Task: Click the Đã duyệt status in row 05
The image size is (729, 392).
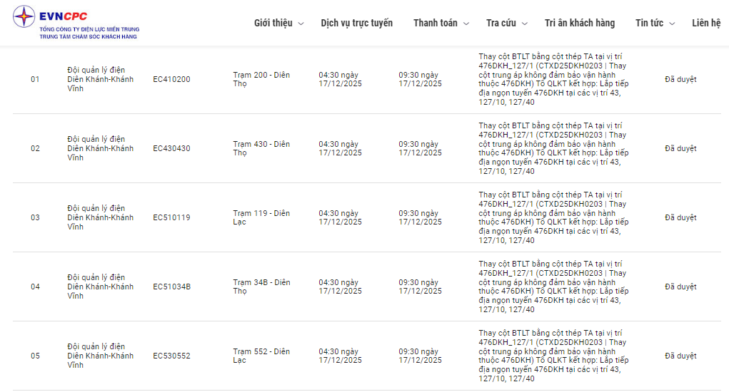Action: [x=680, y=356]
